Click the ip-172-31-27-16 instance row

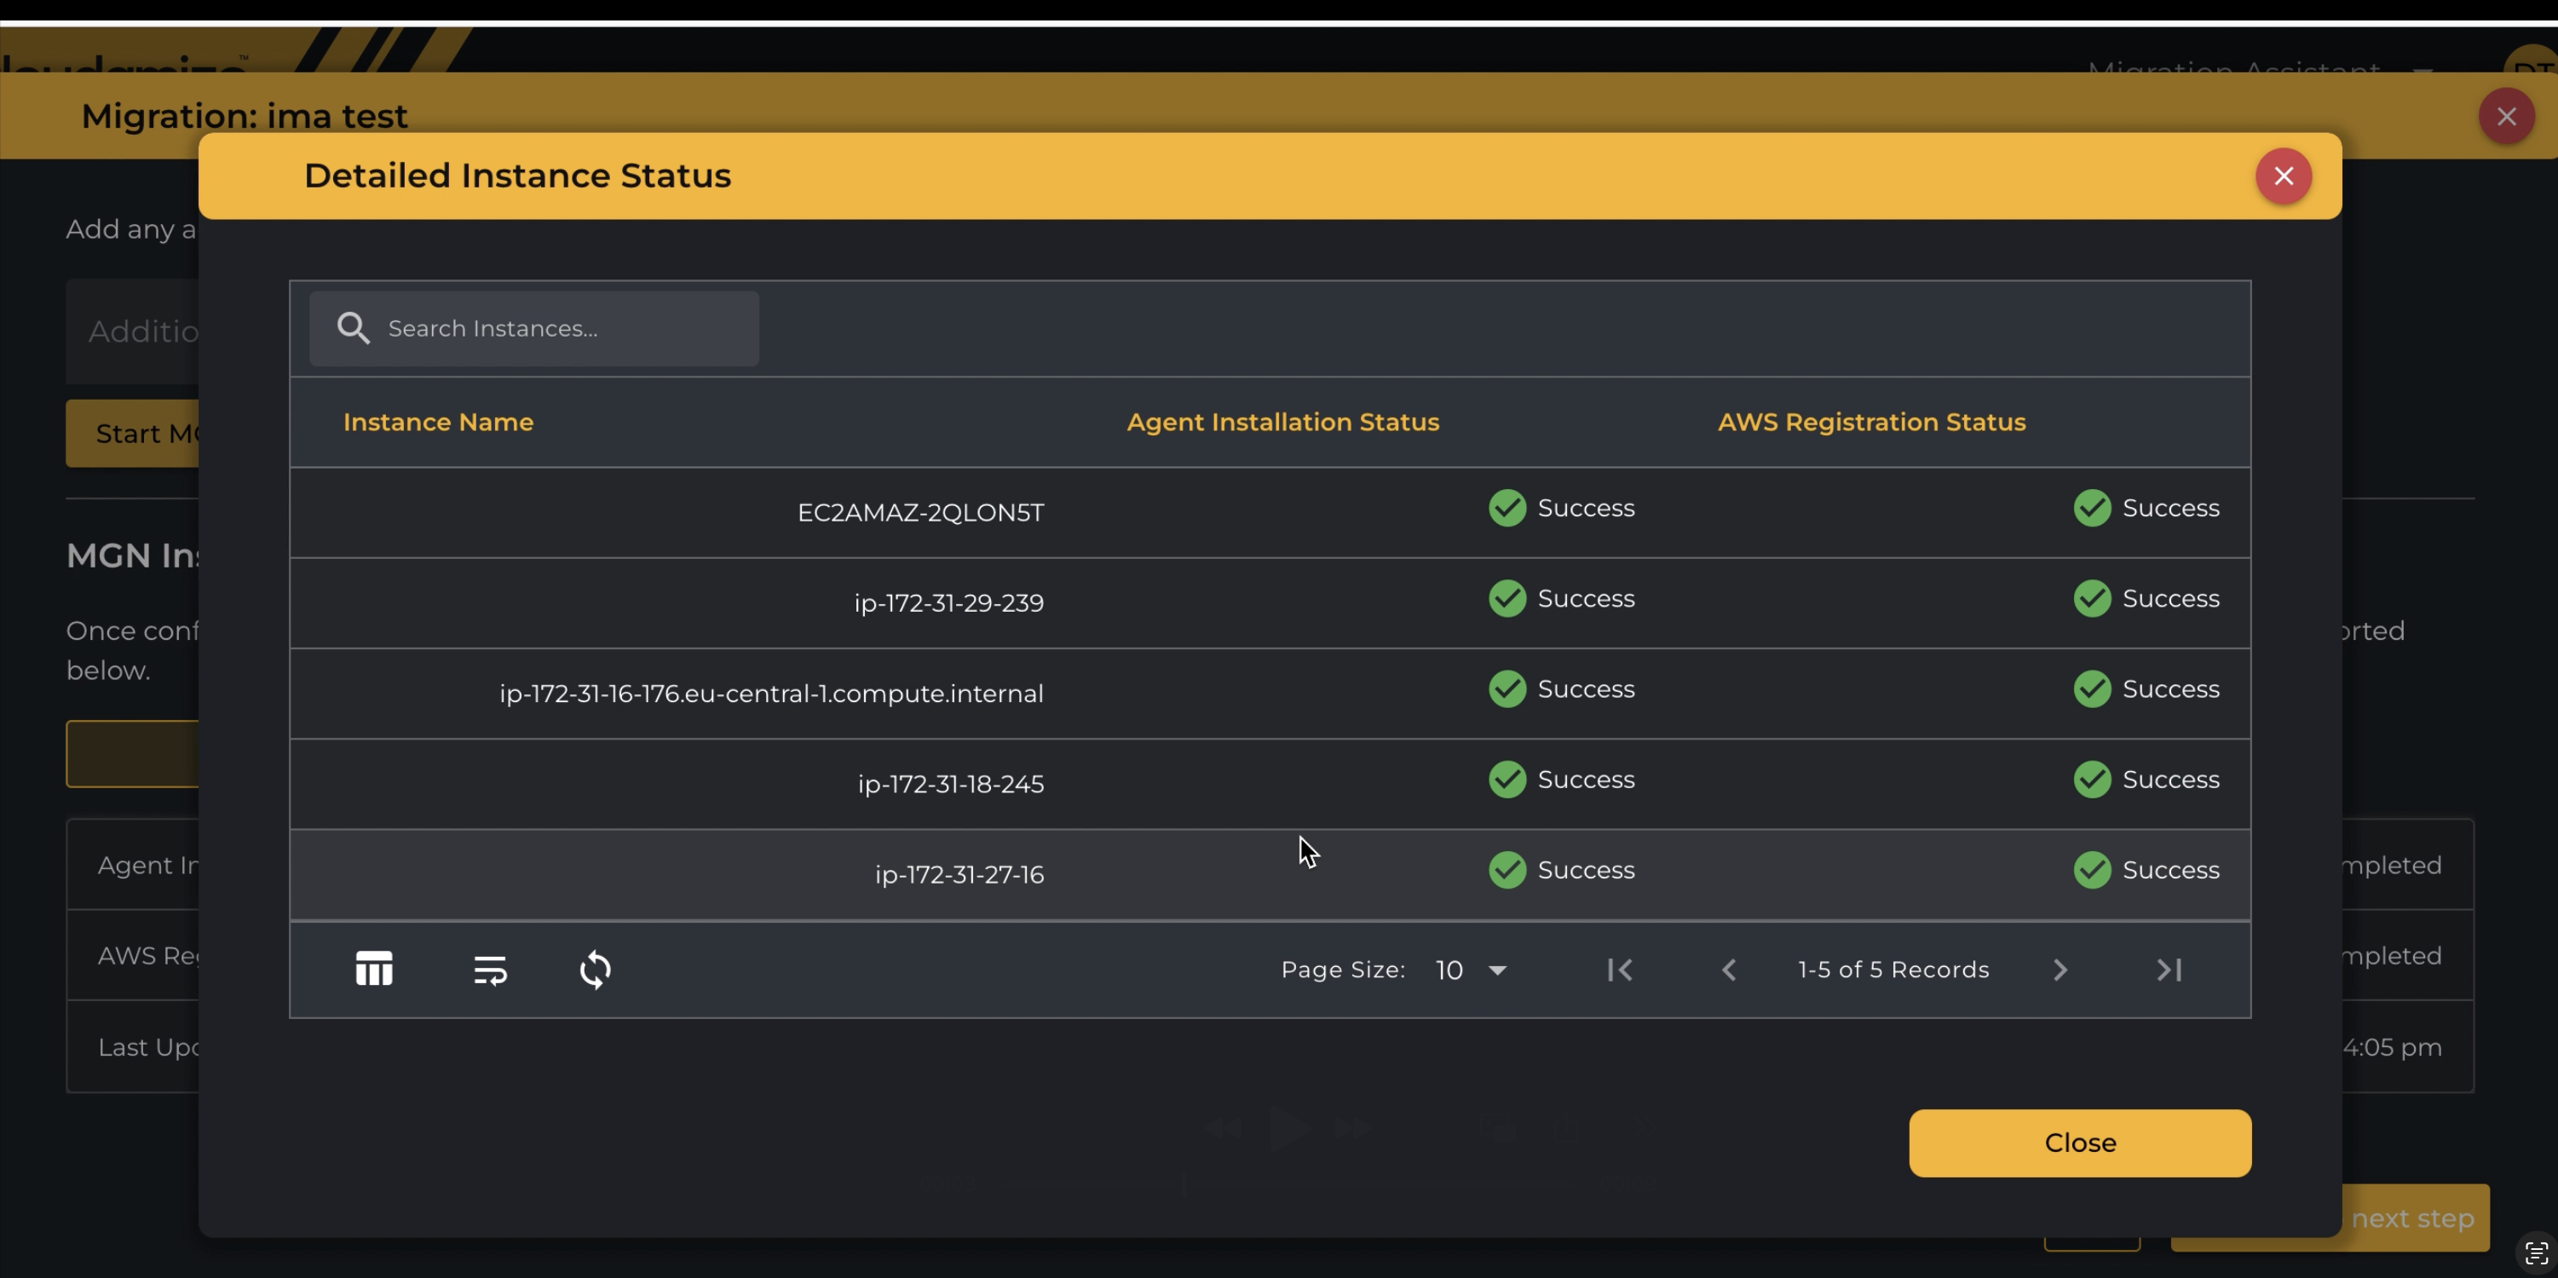(x=959, y=875)
